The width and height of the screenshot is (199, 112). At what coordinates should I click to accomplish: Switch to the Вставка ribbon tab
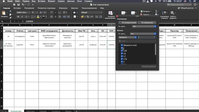click(x=17, y=8)
